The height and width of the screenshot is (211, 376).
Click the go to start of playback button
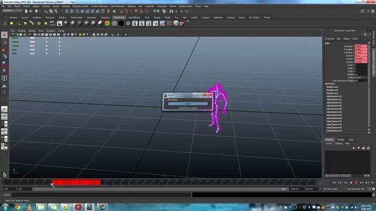click(x=334, y=183)
